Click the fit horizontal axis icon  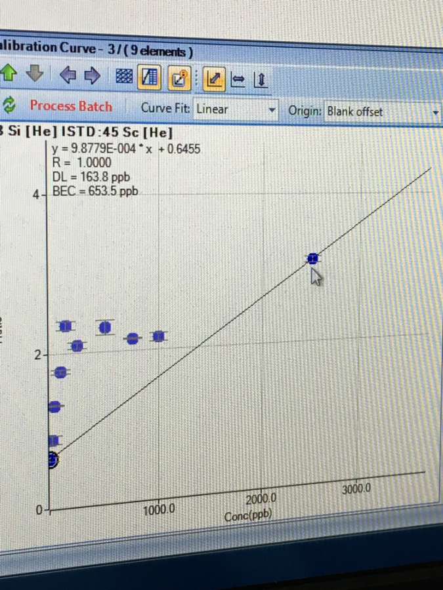pyautogui.click(x=238, y=80)
